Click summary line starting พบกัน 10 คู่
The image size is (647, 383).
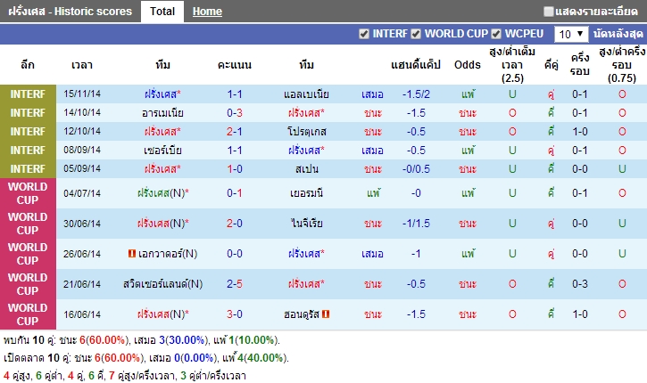[x=142, y=340]
